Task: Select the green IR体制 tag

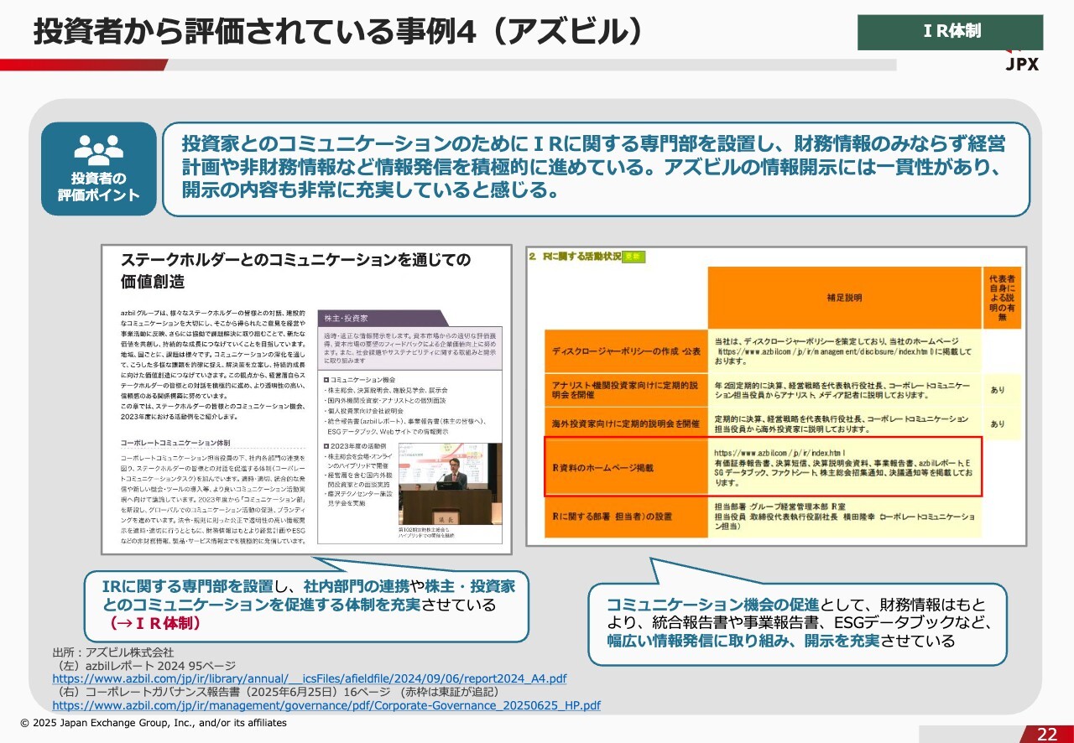Action: 950,32
